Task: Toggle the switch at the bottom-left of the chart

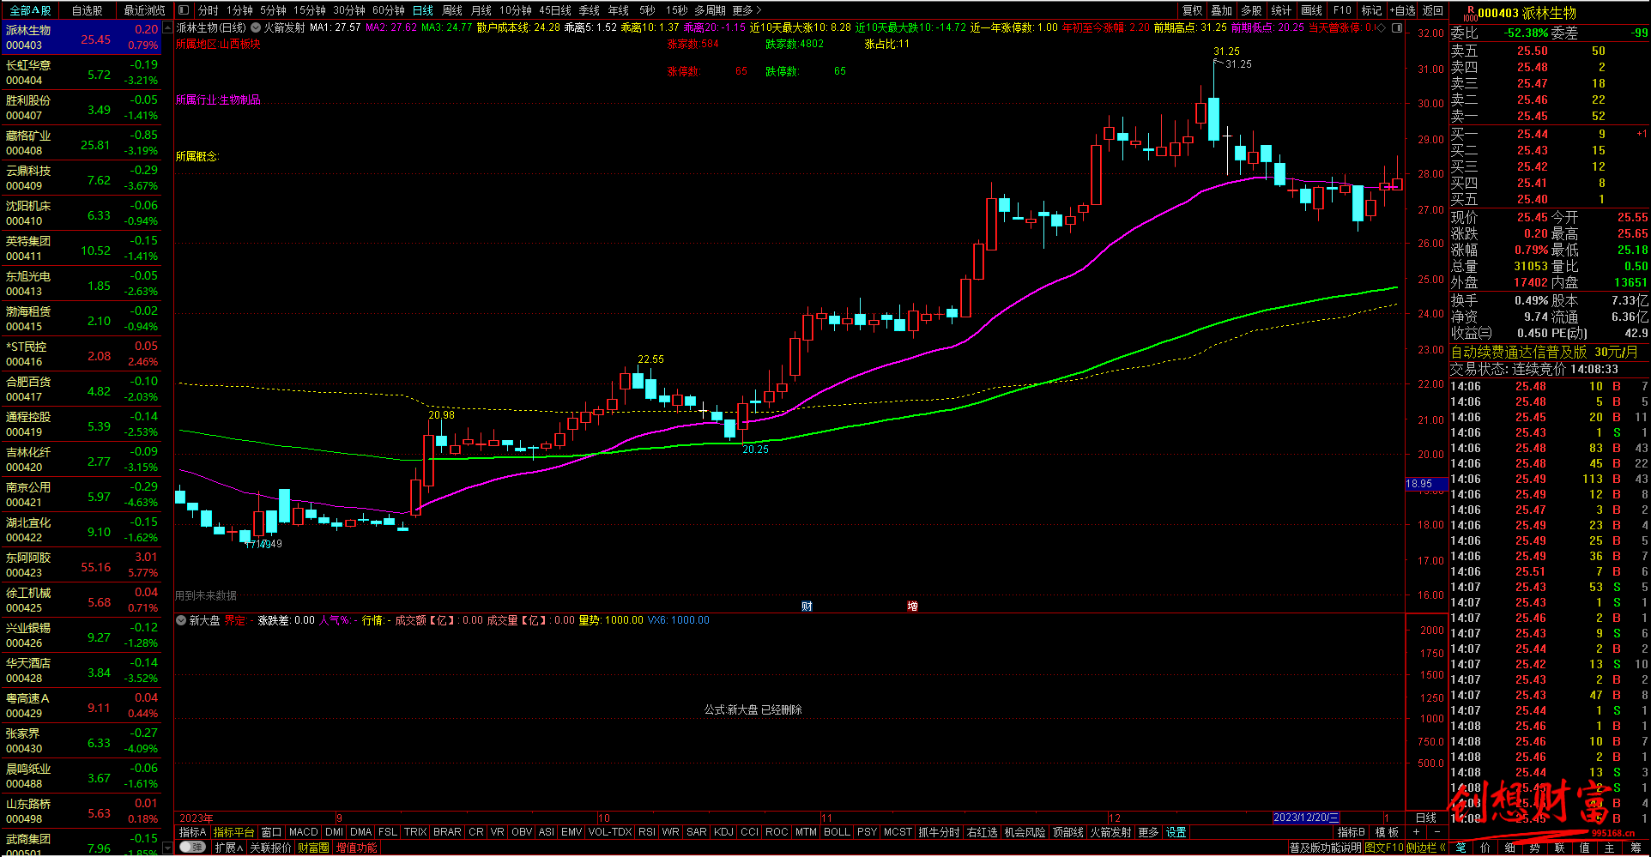Action: point(192,848)
